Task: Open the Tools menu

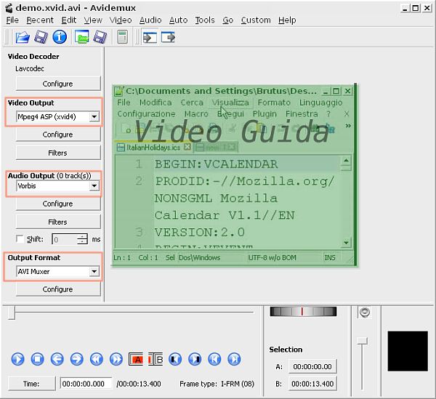Action: [x=204, y=20]
